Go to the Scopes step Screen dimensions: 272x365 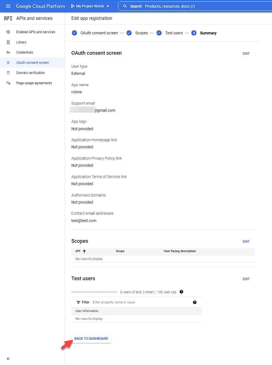click(x=137, y=33)
